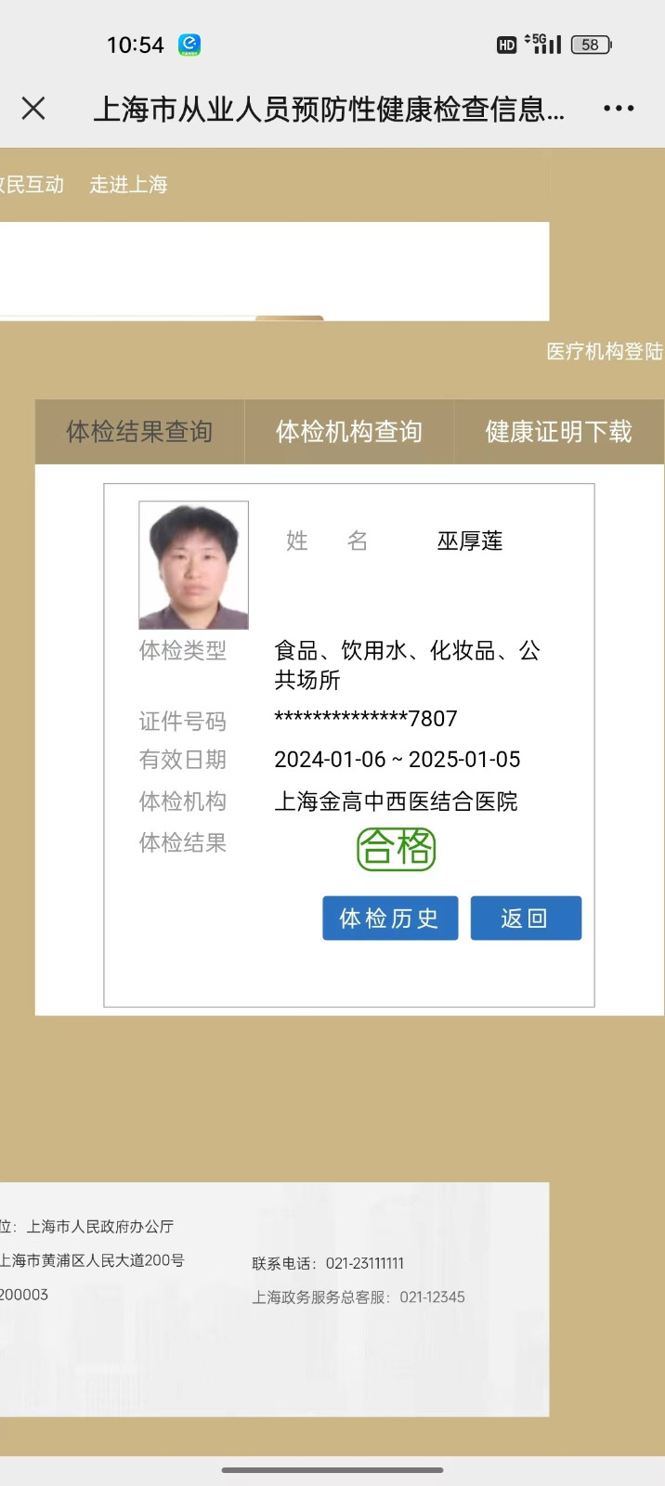
Task: Open the three-dot more options menu
Action: (619, 109)
